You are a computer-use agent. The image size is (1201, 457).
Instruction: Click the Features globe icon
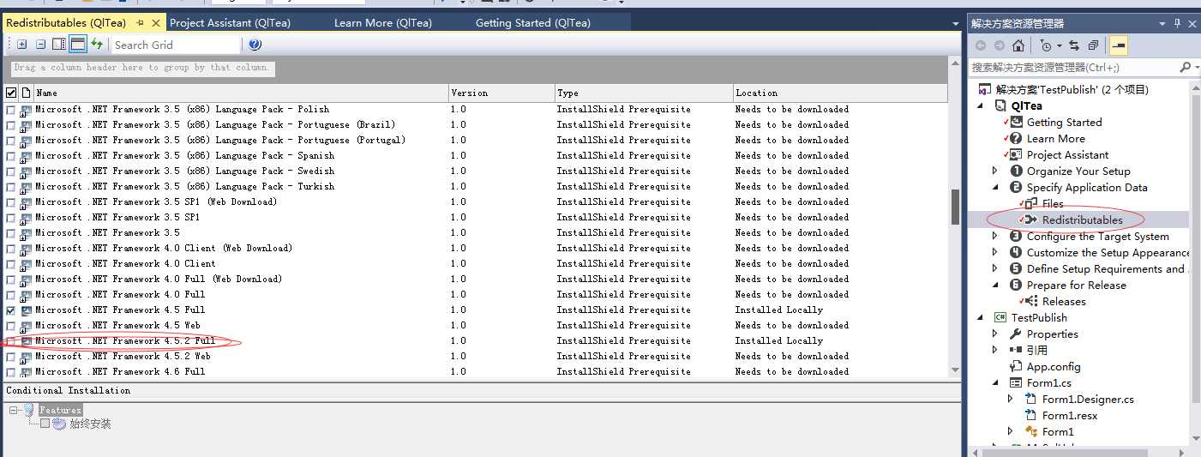click(28, 410)
